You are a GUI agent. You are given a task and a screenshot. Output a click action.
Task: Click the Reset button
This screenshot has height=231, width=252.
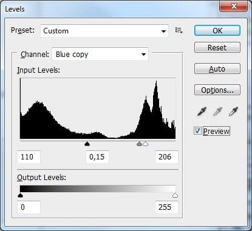click(x=217, y=47)
